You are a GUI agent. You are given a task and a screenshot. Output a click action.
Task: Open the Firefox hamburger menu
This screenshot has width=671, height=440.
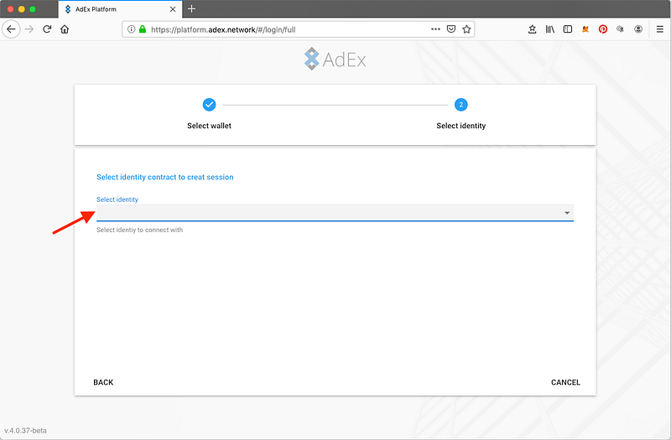coord(660,29)
